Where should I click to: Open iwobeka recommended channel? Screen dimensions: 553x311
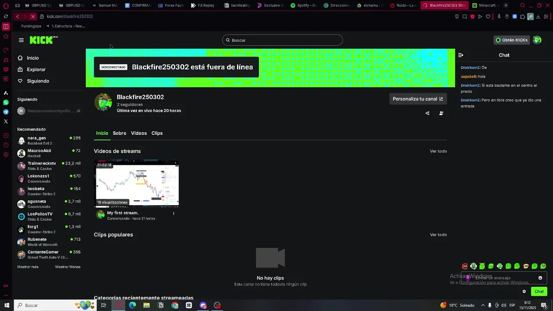pyautogui.click(x=49, y=191)
